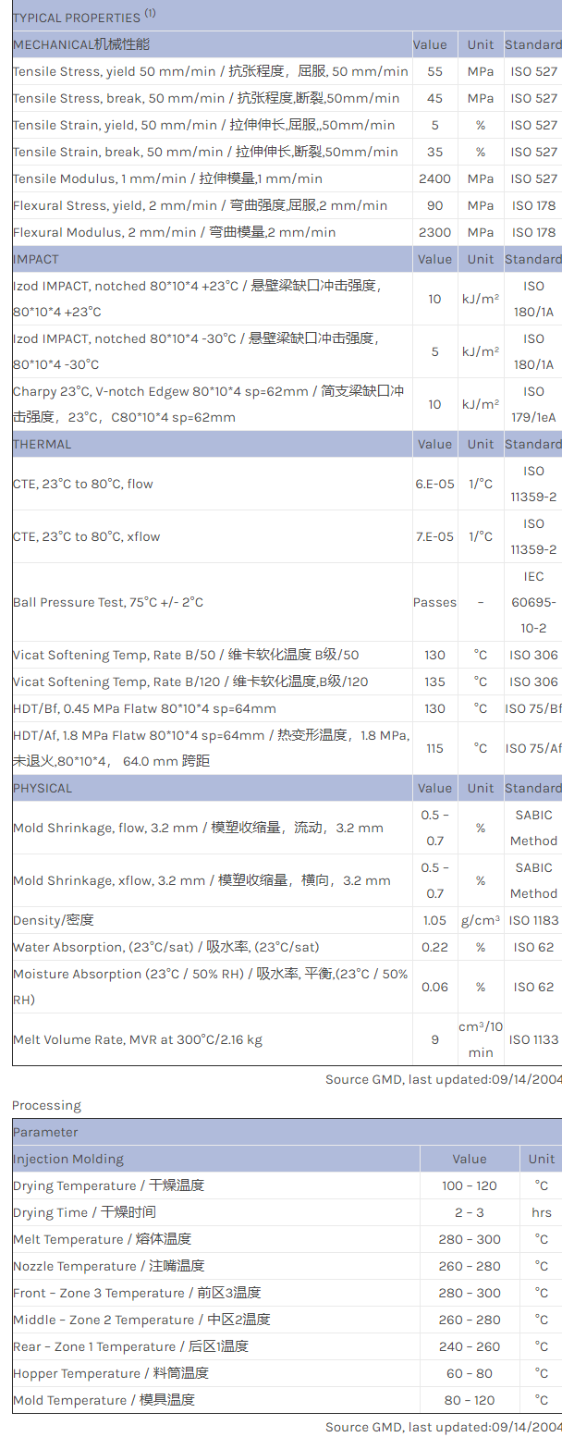
Task: Click the IMPACT section header
Action: 36,259
